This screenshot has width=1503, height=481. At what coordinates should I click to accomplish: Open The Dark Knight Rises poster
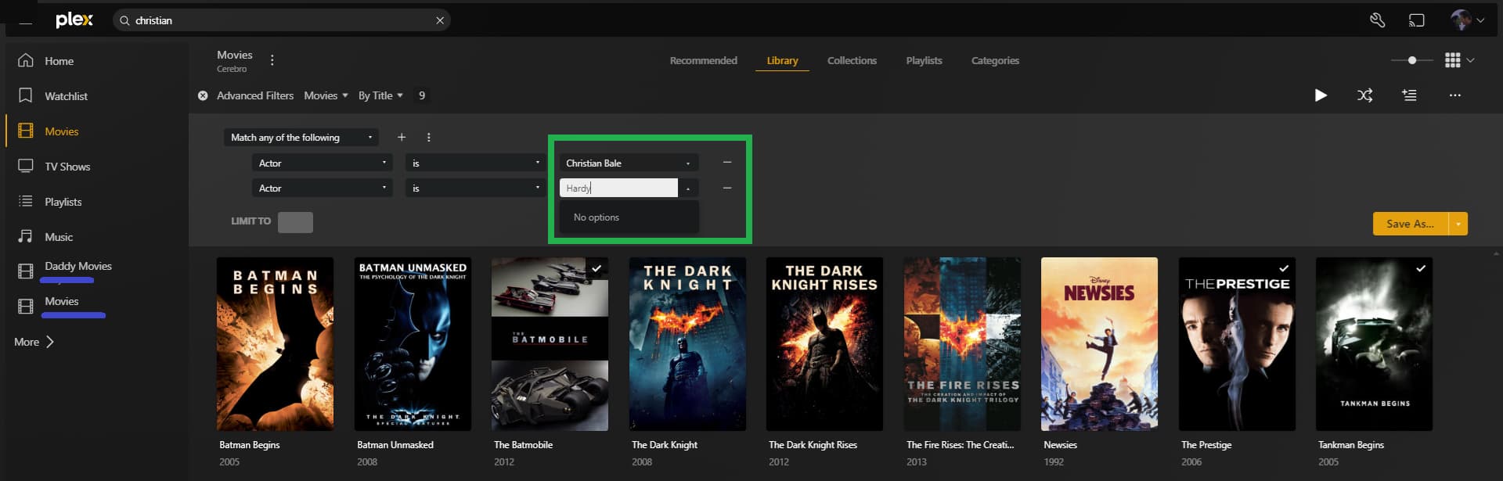824,344
